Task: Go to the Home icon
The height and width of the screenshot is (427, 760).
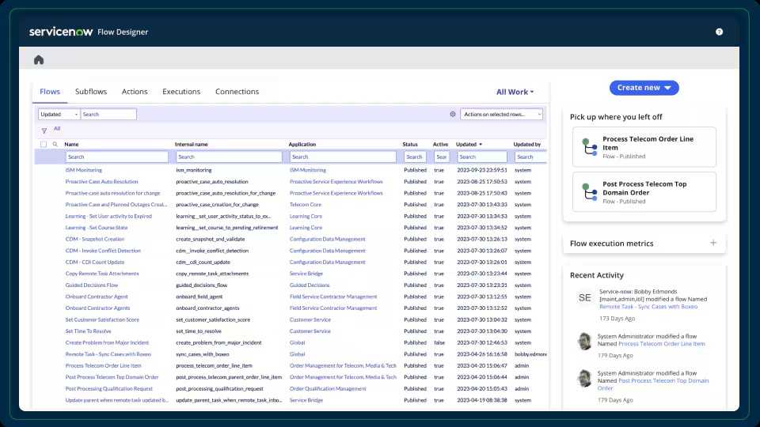Action: [x=39, y=60]
